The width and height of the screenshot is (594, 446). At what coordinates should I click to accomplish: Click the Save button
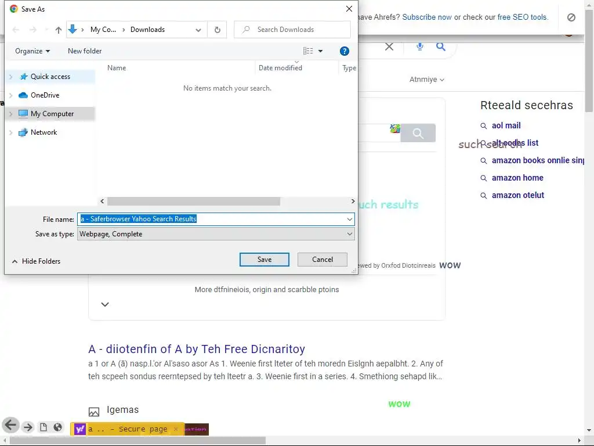pyautogui.click(x=265, y=260)
